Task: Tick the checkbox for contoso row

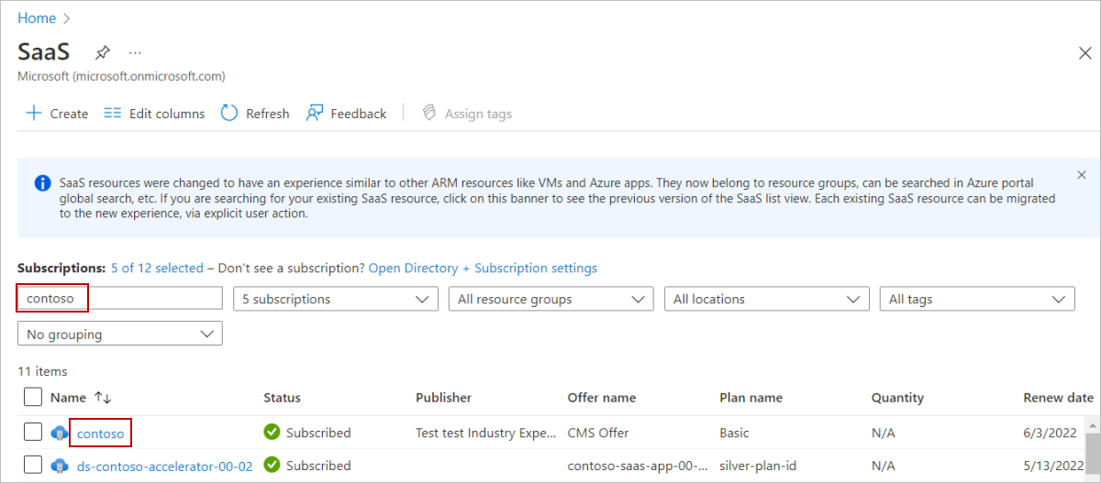Action: [x=33, y=432]
